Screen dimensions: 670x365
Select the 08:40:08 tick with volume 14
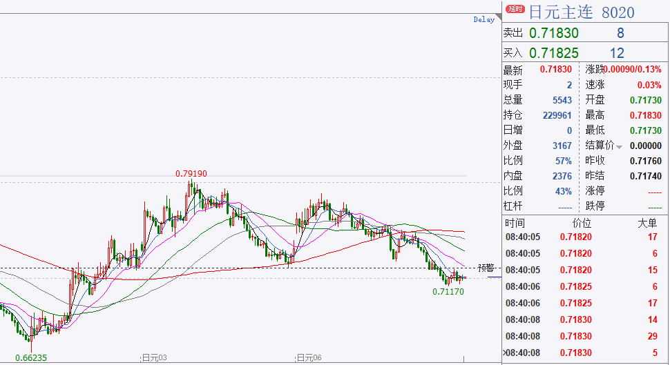coord(581,319)
